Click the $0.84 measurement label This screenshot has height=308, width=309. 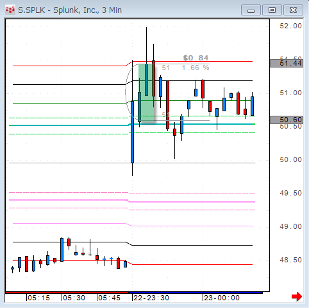tap(196, 58)
